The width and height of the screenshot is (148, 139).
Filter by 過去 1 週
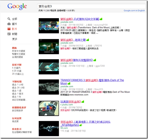click(16, 91)
